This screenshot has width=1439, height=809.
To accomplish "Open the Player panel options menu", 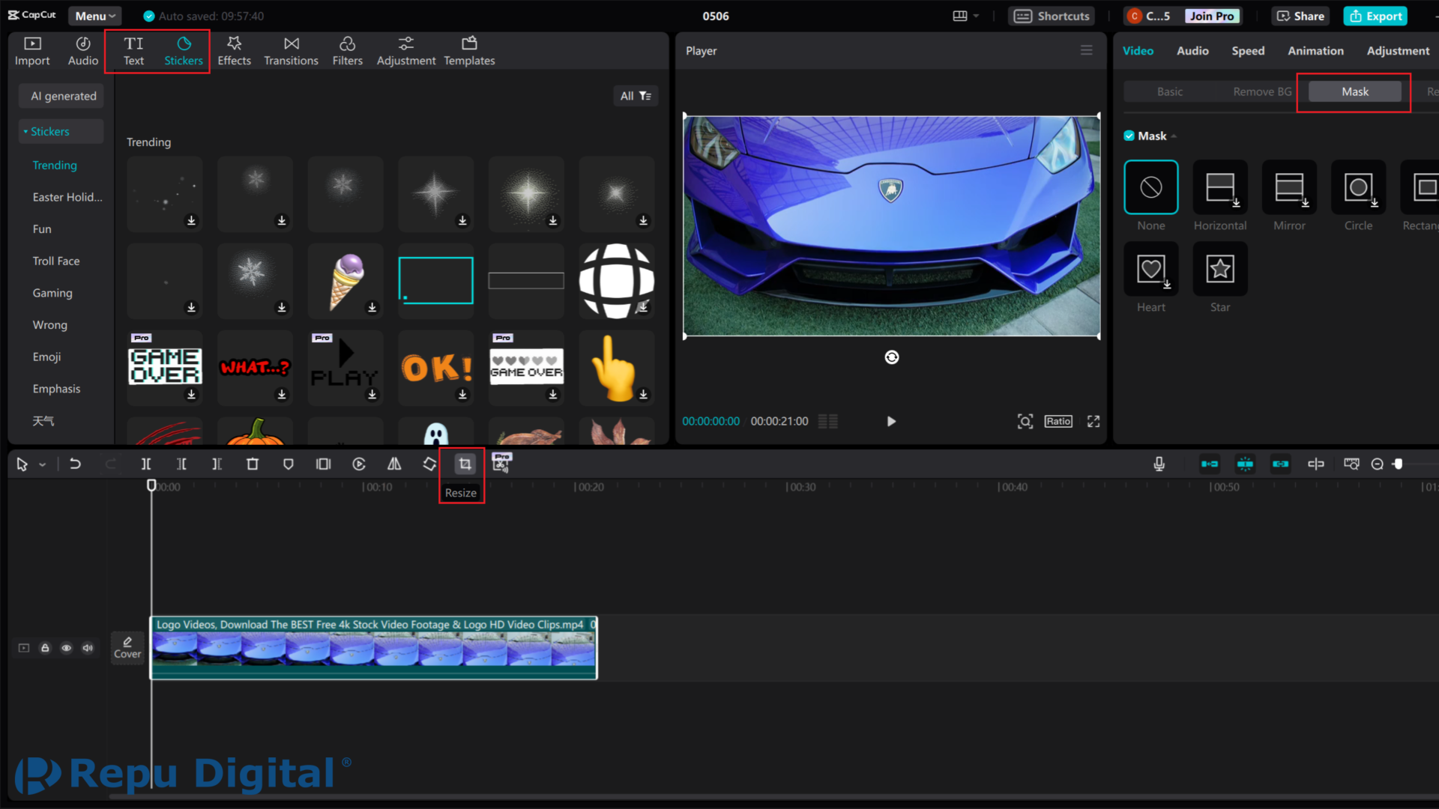I will tap(1086, 50).
